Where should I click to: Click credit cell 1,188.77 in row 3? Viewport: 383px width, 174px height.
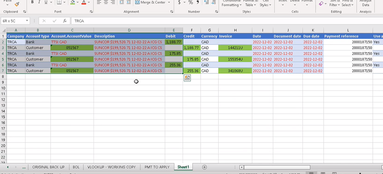192,48
